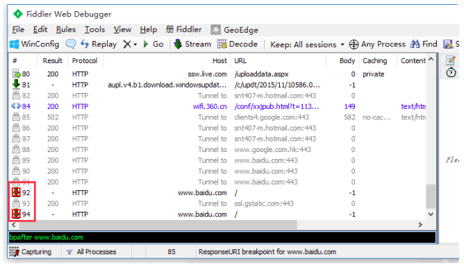Image resolution: width=464 pixels, height=268 pixels.
Task: Open the Edit menu
Action: pos(40,30)
